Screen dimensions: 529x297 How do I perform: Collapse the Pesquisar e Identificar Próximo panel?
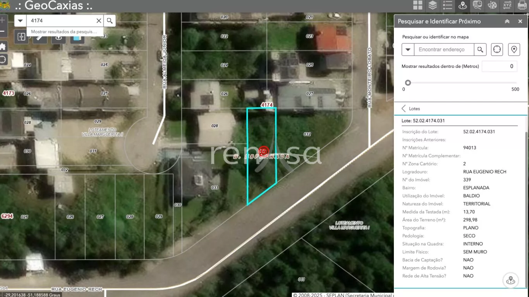pos(507,21)
